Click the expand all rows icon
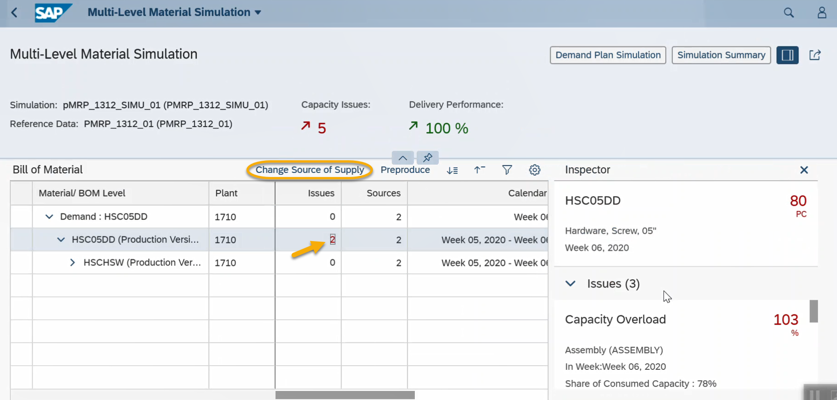 point(452,170)
